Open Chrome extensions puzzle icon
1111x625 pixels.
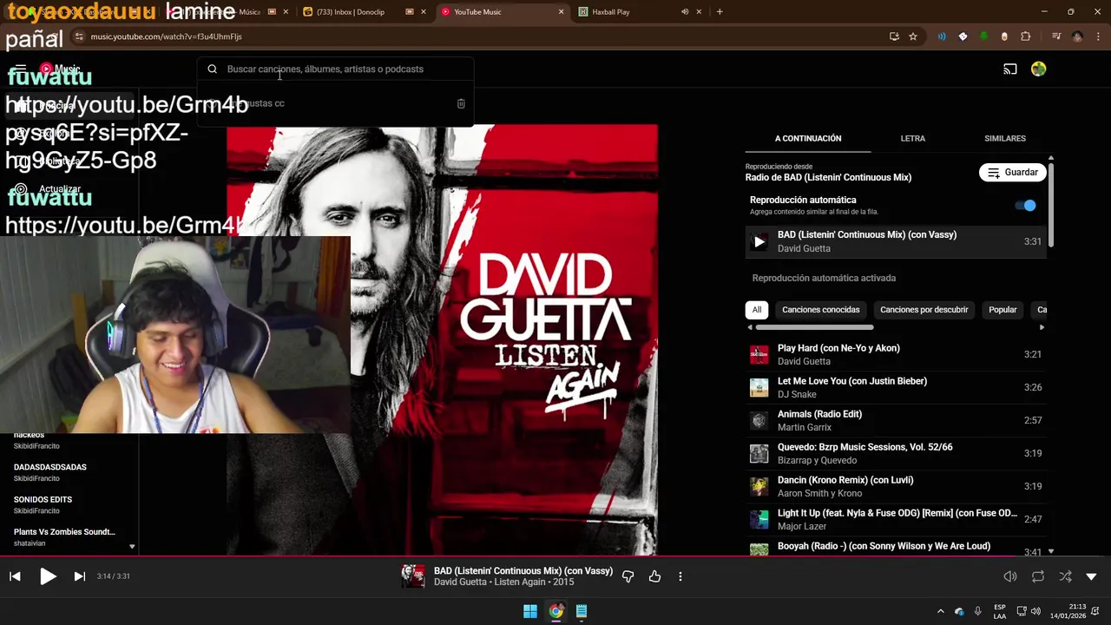point(1025,36)
